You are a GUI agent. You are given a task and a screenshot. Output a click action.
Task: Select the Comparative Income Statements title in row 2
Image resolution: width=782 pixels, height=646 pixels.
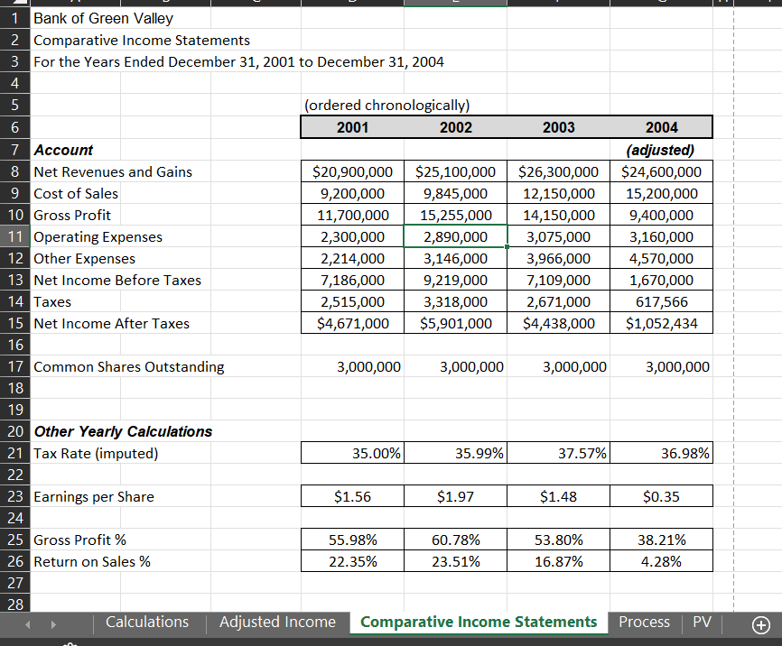coord(142,40)
